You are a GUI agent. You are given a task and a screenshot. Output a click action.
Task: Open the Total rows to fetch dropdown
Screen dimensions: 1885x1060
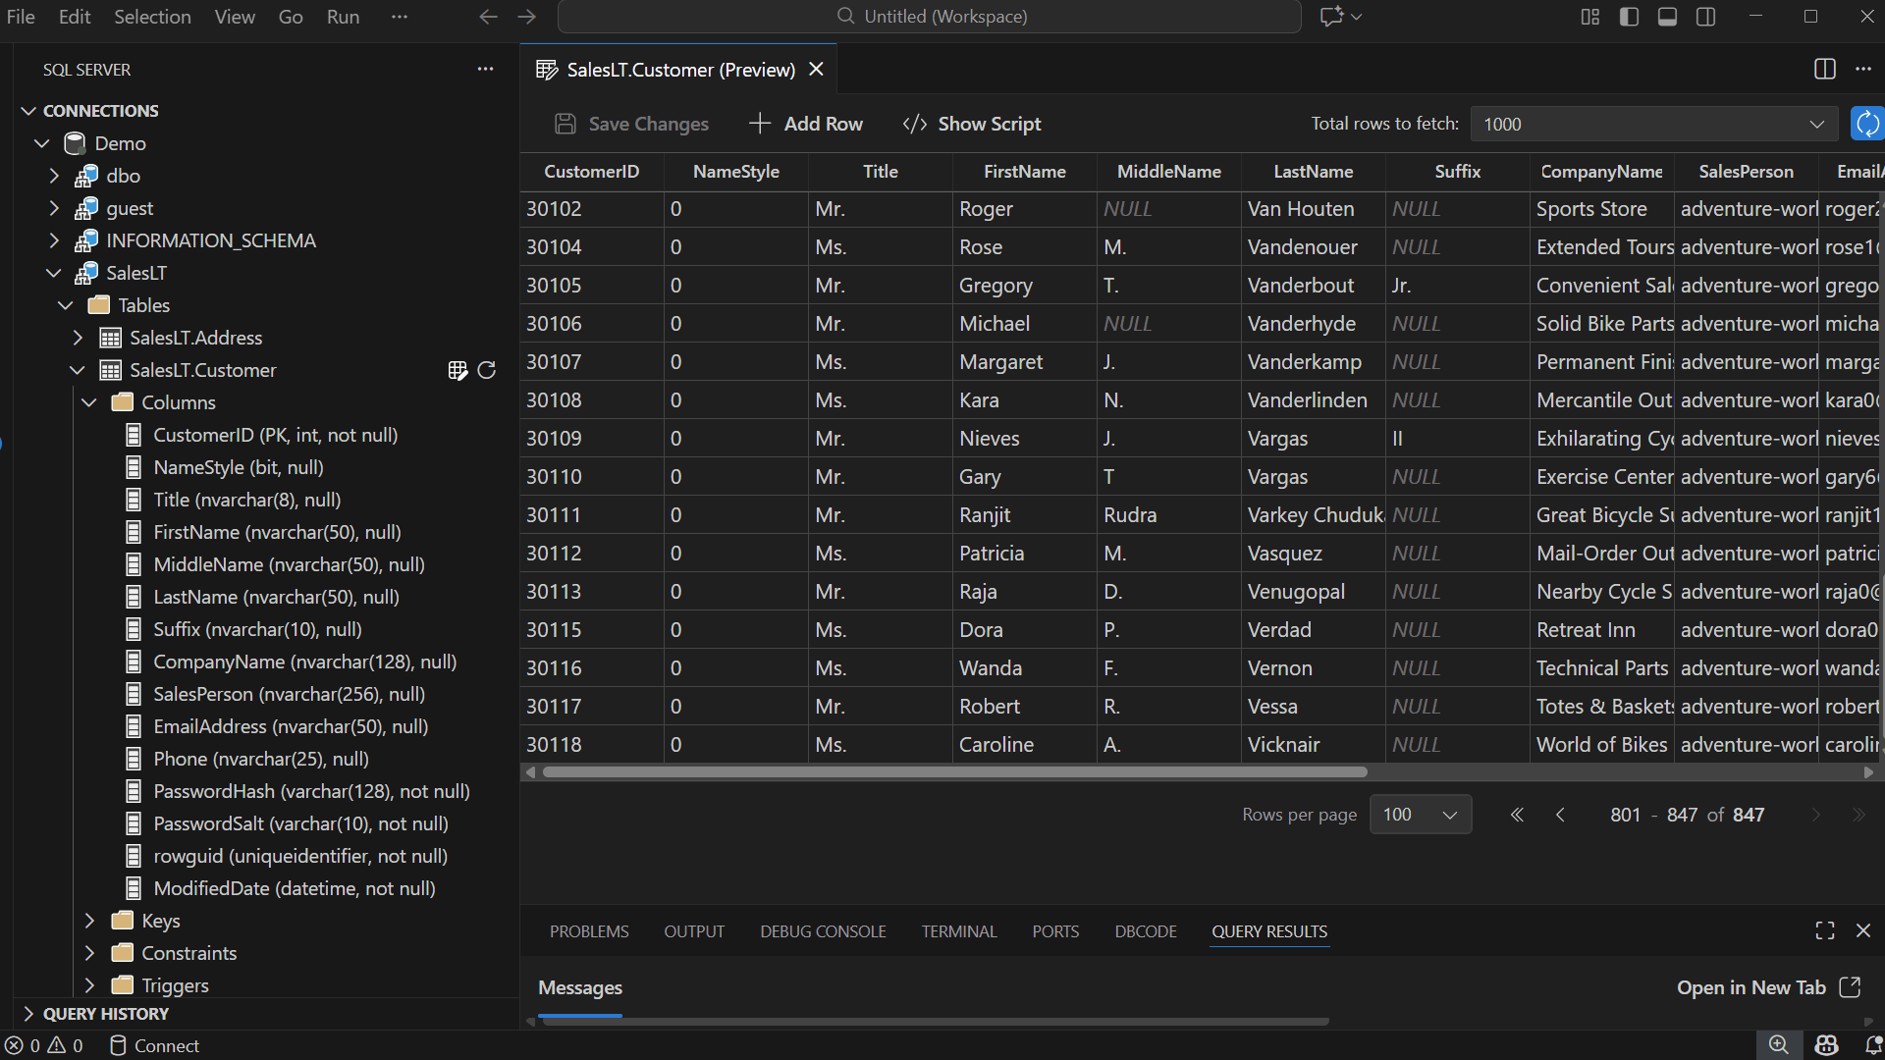tap(1653, 124)
